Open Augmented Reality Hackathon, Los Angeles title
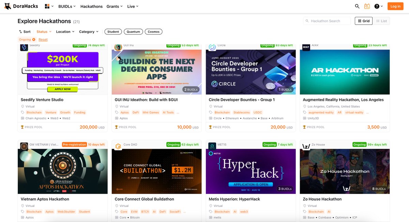The width and height of the screenshot is (409, 222). [x=343, y=100]
